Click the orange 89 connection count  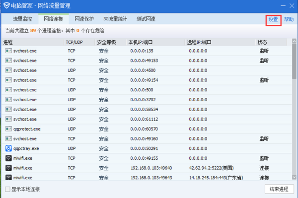tap(33, 31)
